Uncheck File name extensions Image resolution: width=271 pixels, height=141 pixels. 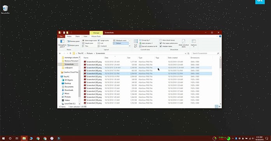coord(169,43)
